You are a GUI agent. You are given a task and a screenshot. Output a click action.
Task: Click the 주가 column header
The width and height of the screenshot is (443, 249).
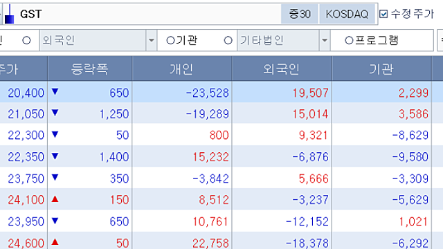coord(23,68)
